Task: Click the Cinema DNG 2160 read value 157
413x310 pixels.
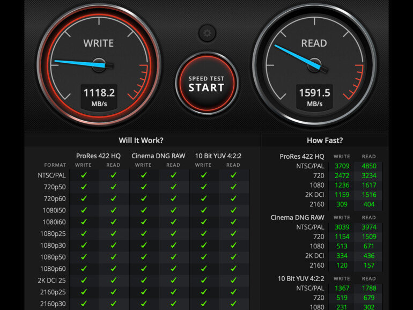Action: coord(369,265)
